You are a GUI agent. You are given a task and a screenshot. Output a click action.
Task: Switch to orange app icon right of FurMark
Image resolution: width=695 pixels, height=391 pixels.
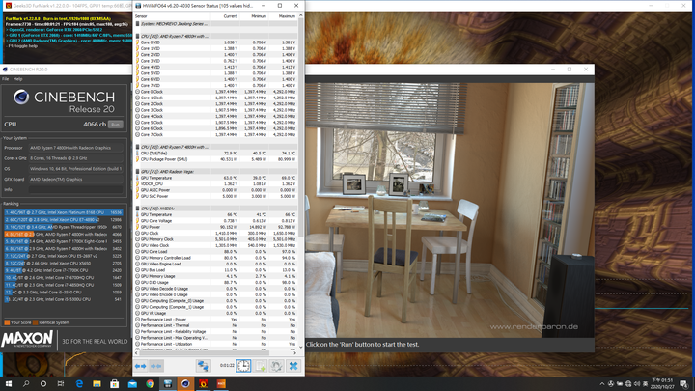pos(221,383)
